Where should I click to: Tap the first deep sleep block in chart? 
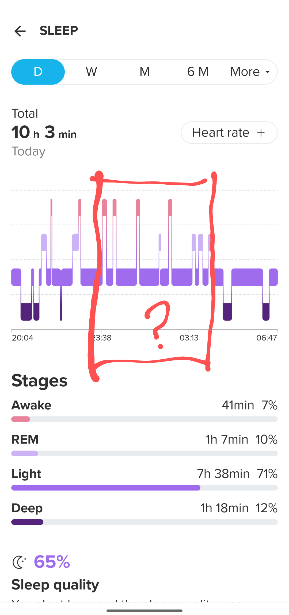pos(26,312)
